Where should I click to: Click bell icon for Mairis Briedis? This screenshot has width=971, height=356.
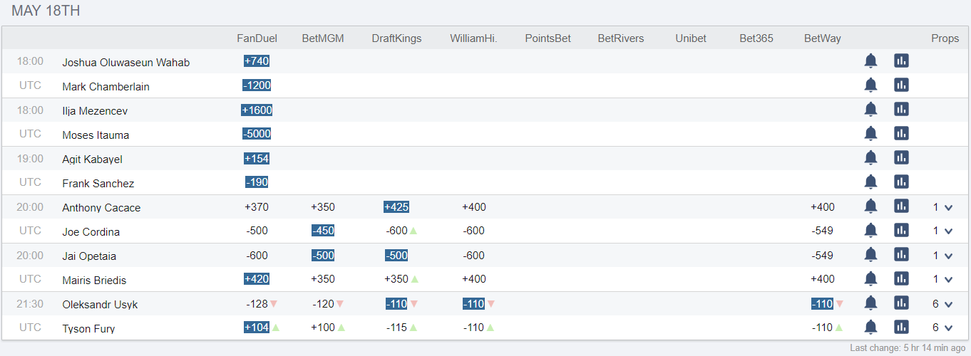pyautogui.click(x=870, y=279)
